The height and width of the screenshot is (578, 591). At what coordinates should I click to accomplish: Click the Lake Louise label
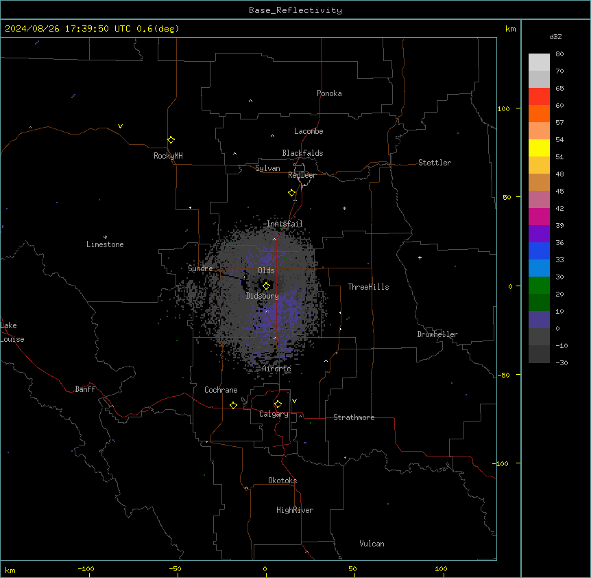(x=12, y=332)
